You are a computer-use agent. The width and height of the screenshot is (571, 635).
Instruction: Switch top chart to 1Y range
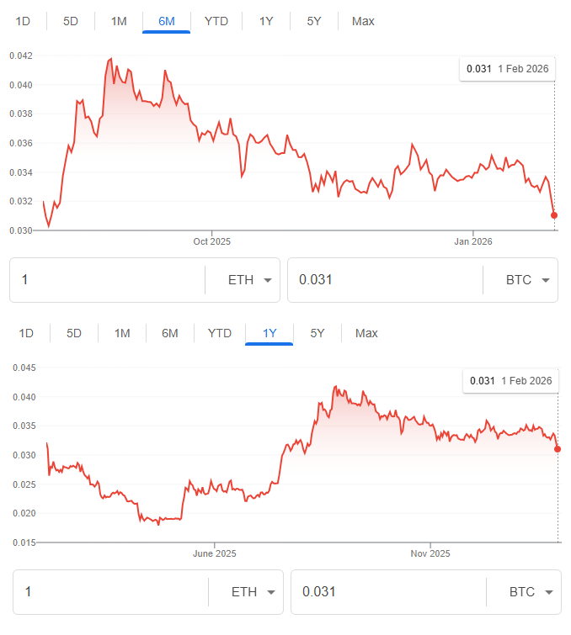[x=266, y=21]
